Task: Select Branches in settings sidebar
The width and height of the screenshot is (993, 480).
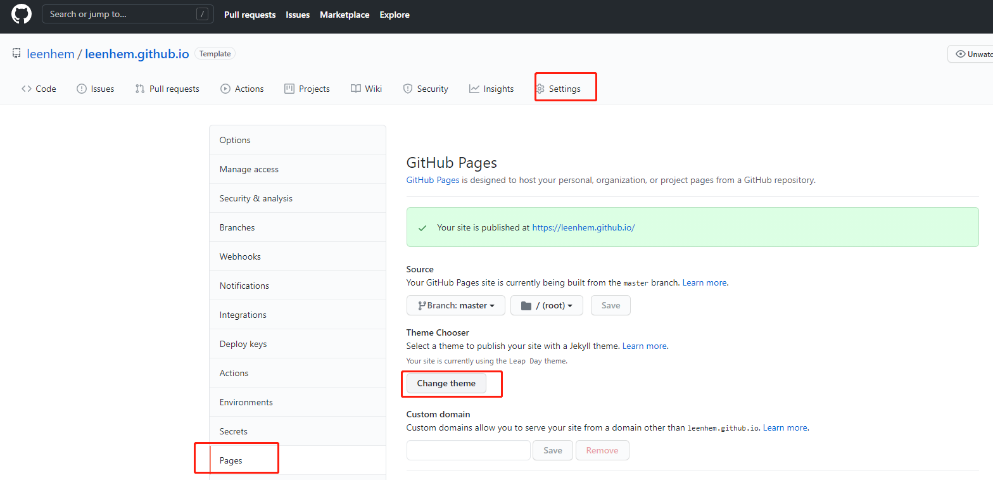Action: click(x=298, y=227)
